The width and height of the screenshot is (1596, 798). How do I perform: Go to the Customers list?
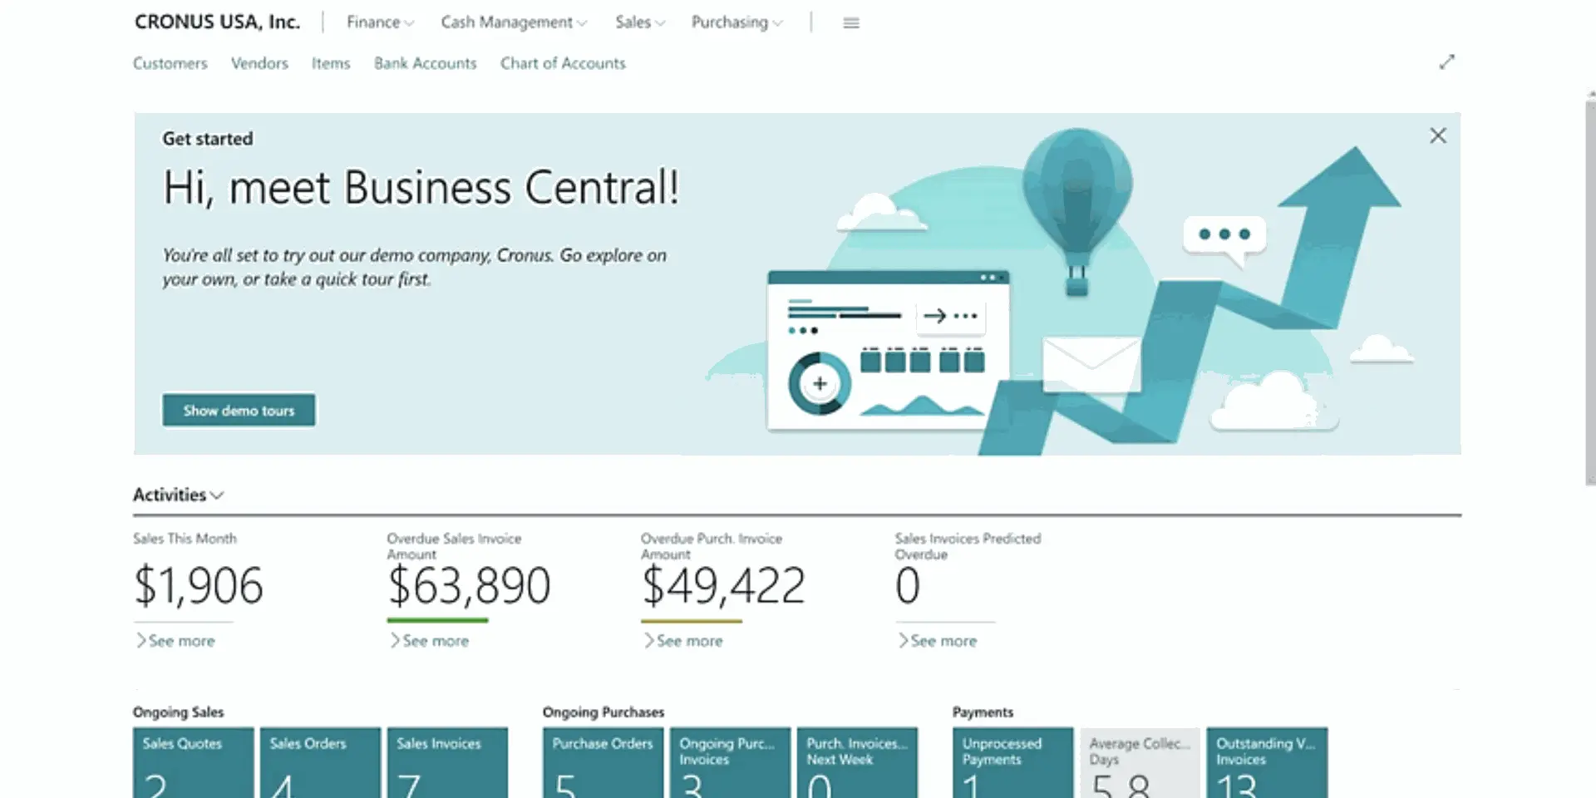tap(170, 63)
